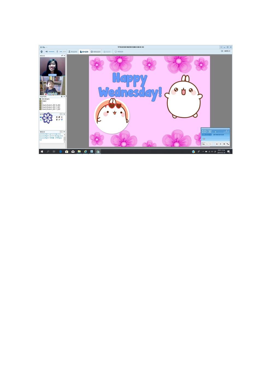Expand the document list panel dropdown arrow

pyautogui.click(x=64, y=96)
